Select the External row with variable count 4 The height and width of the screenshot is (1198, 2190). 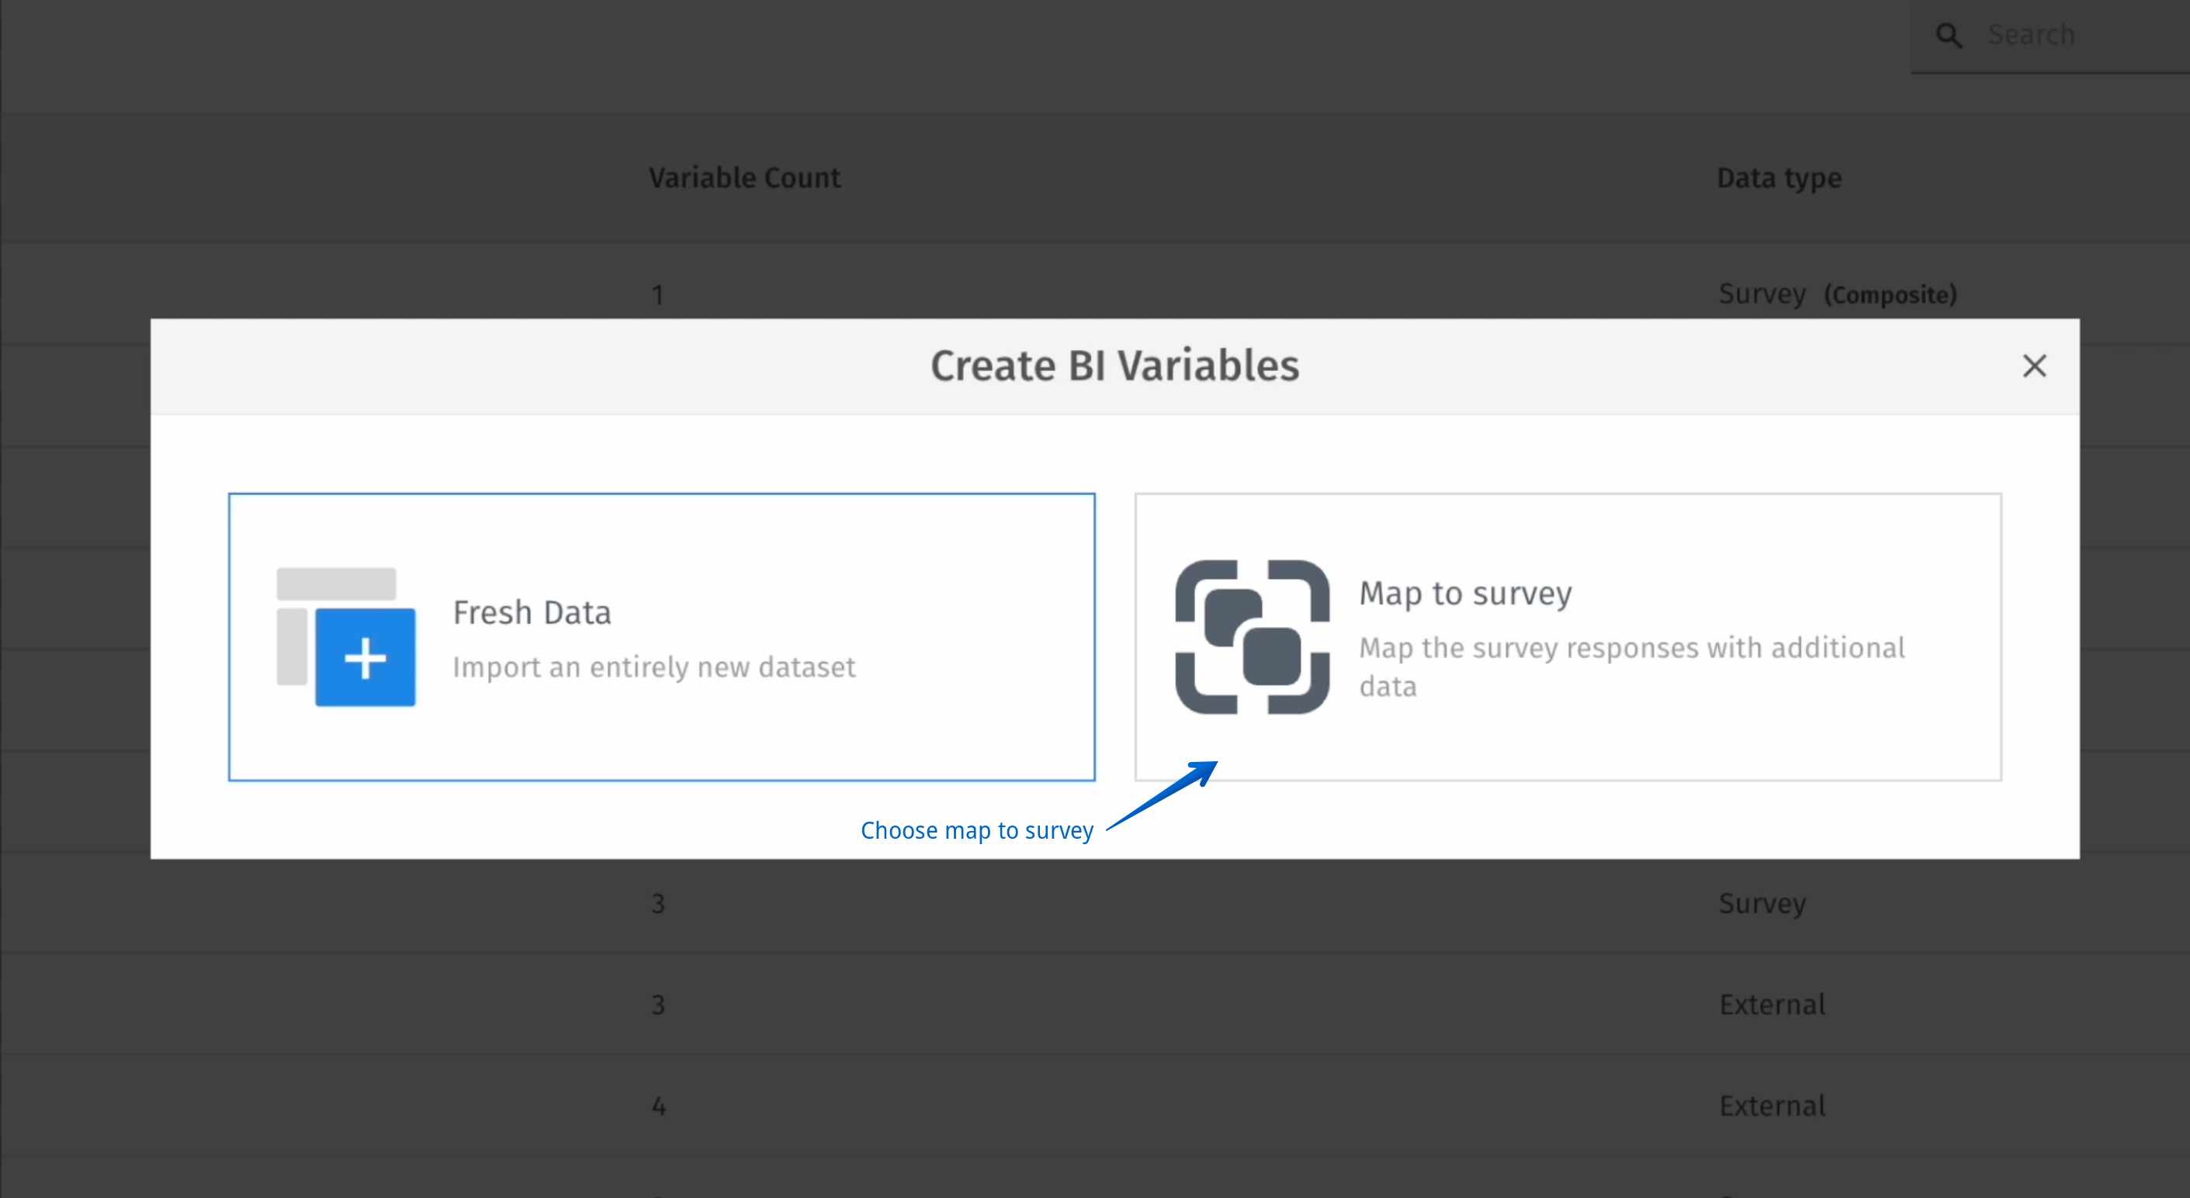click(x=1772, y=1104)
